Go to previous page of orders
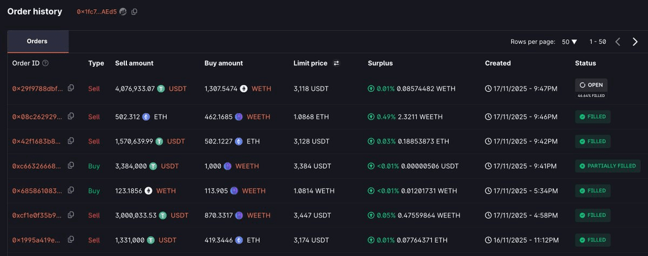This screenshot has height=256, width=648. (618, 41)
